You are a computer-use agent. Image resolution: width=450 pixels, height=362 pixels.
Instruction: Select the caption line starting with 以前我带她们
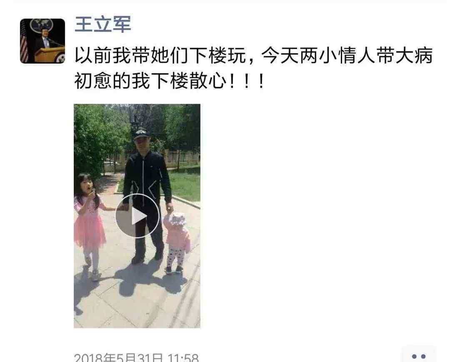pyautogui.click(x=253, y=56)
